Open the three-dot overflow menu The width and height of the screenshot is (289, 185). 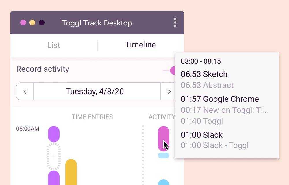[x=175, y=23]
